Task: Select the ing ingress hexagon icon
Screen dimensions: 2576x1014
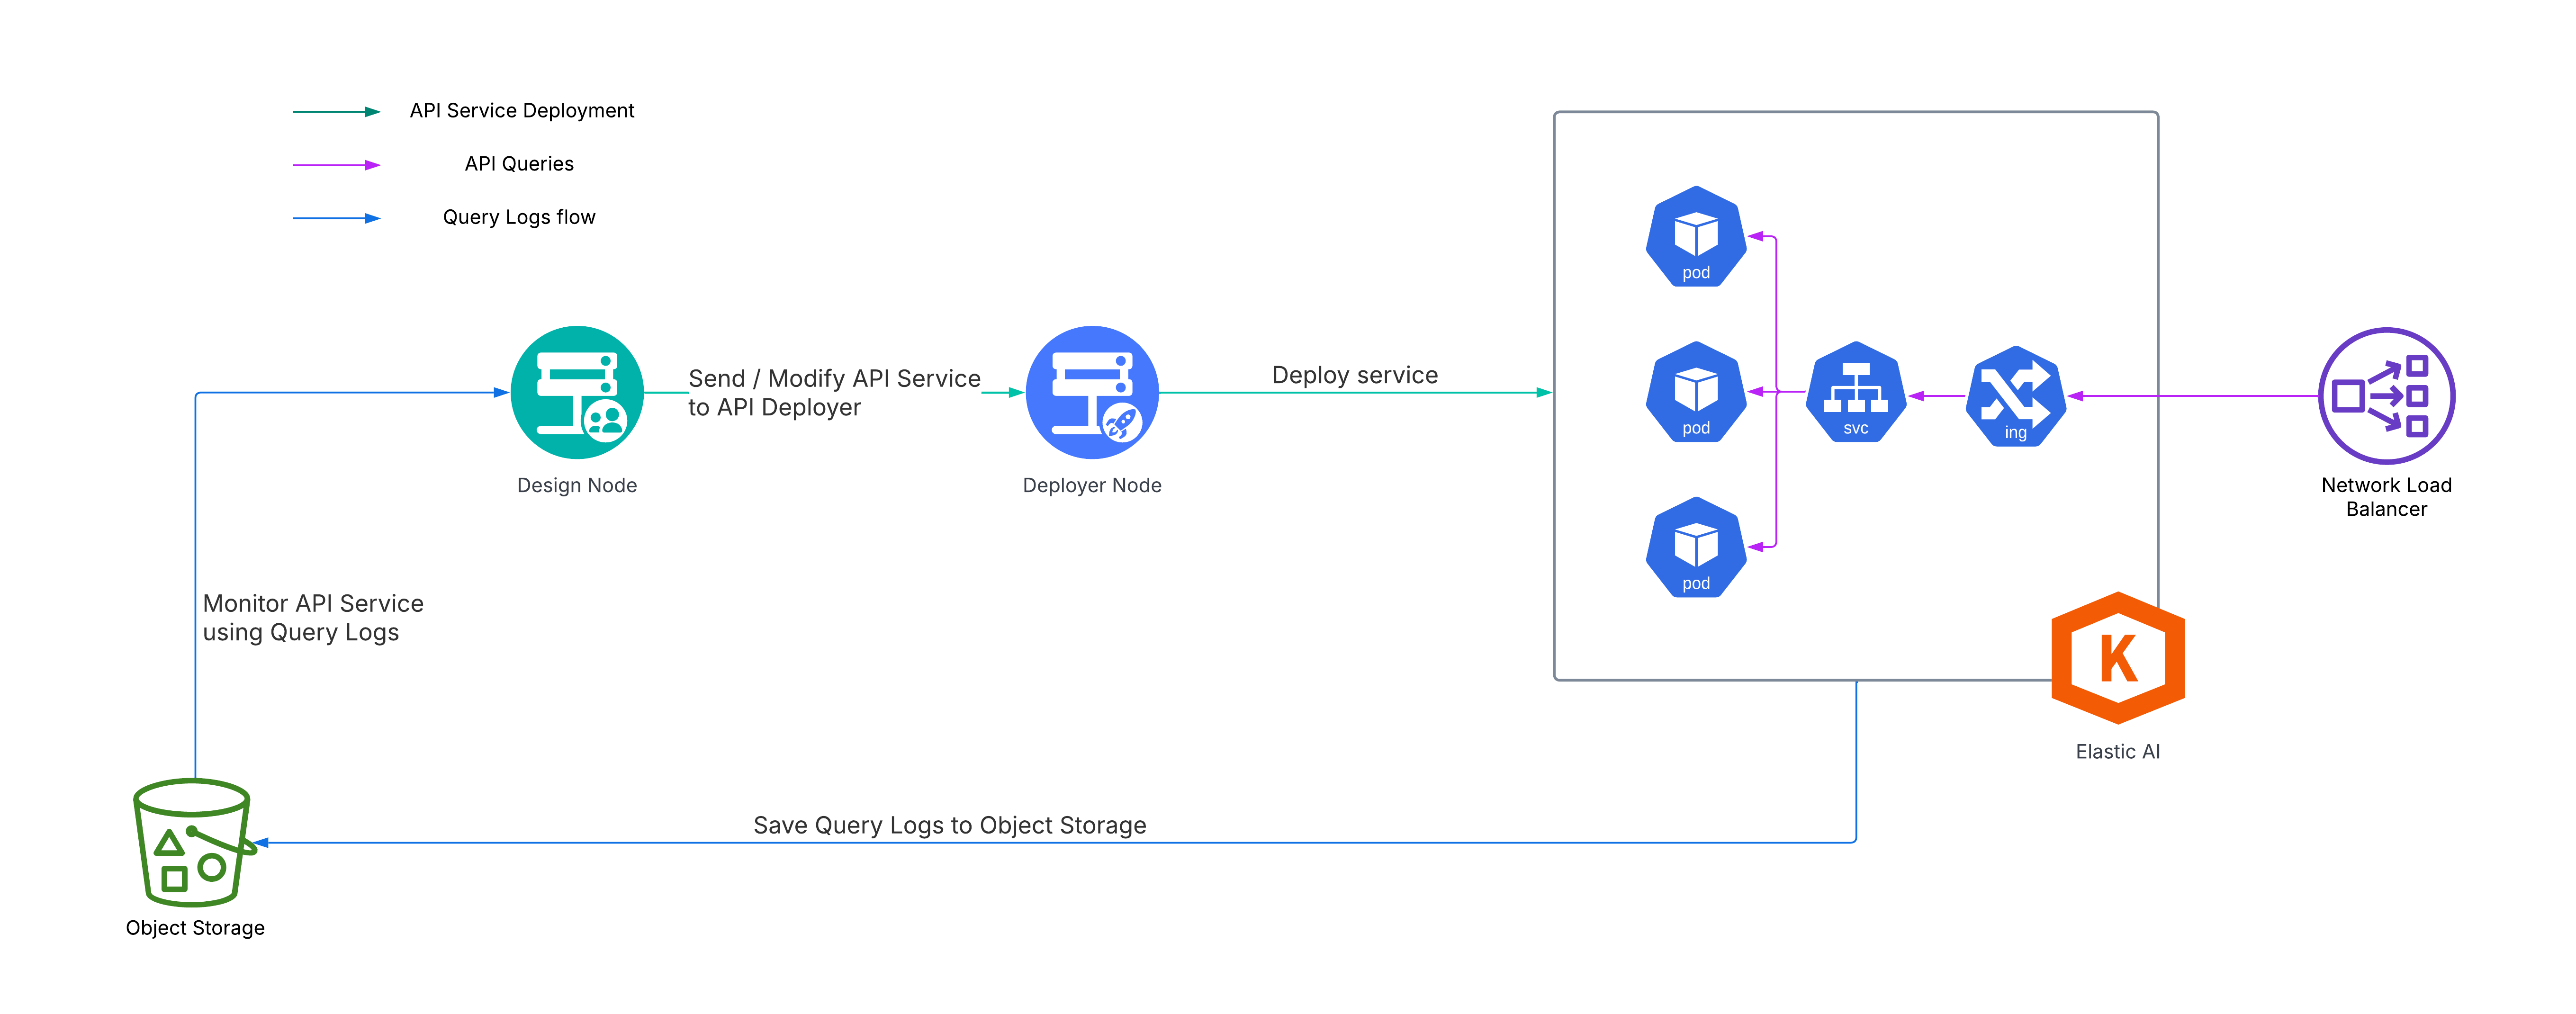Action: (x=2015, y=395)
